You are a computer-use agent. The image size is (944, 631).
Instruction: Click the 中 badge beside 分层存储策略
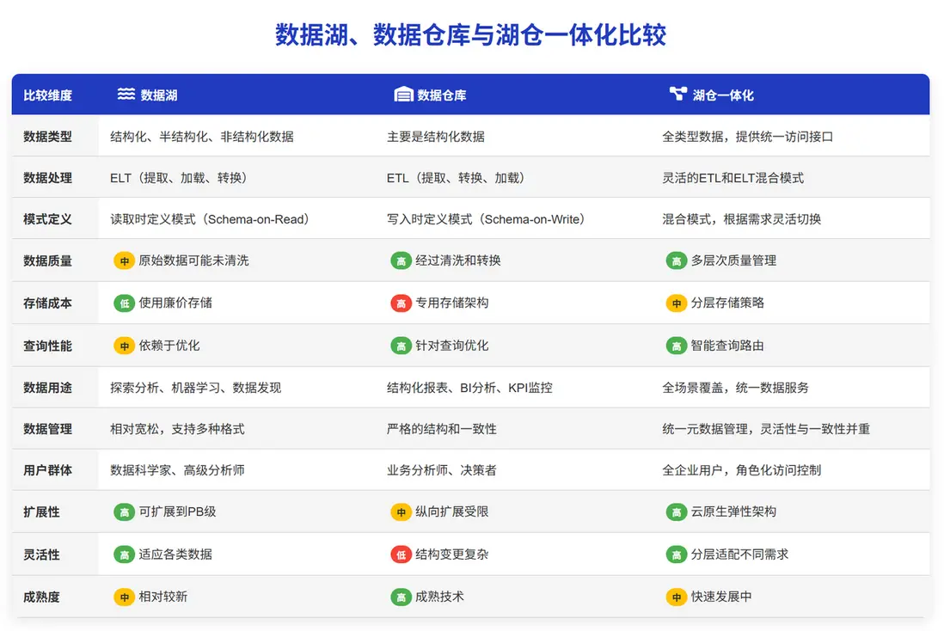(677, 303)
